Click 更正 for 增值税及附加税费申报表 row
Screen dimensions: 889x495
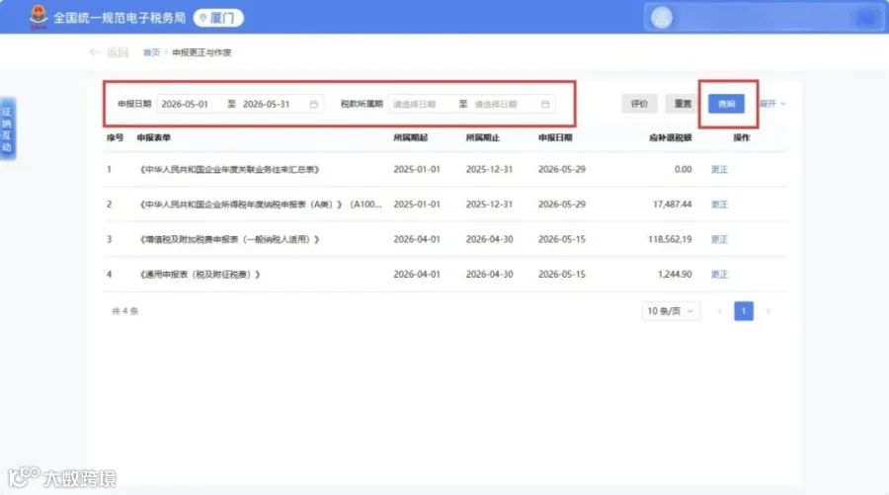(x=719, y=240)
